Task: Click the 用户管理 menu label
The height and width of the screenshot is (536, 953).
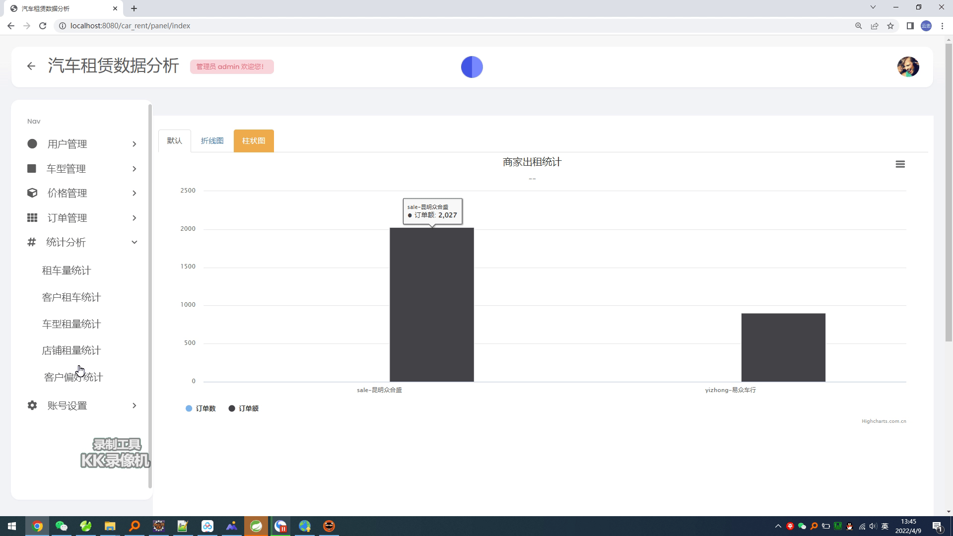Action: click(67, 144)
